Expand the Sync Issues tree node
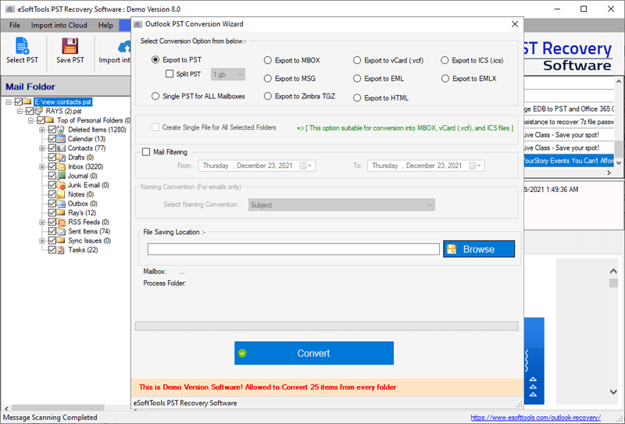This screenshot has width=625, height=424. click(42, 241)
